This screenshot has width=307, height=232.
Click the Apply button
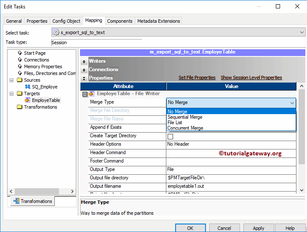(259, 228)
